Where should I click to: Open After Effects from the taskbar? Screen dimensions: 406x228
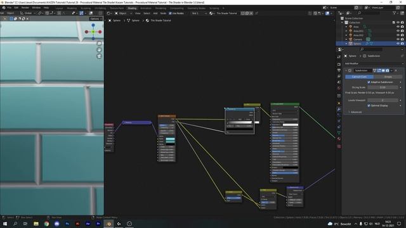[x=88, y=224]
